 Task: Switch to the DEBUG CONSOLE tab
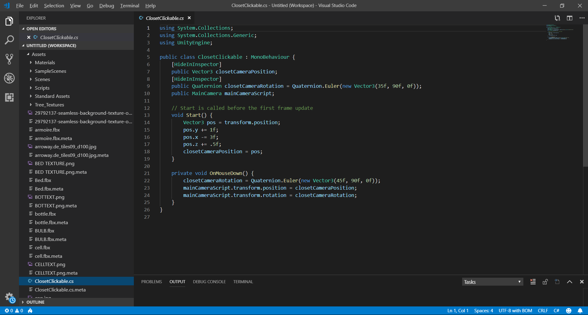209,282
